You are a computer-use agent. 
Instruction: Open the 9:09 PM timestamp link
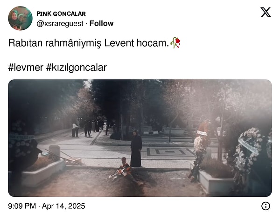coord(22,206)
